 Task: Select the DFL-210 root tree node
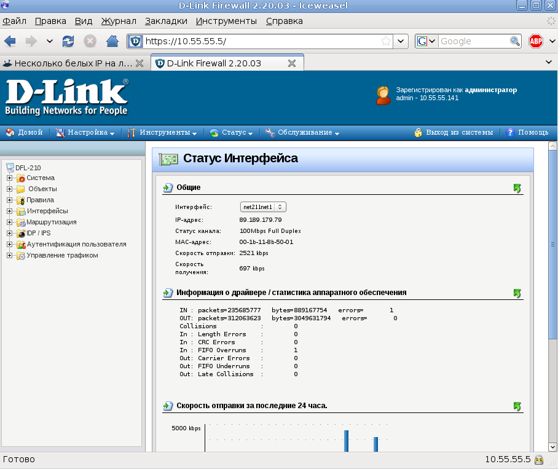23,168
